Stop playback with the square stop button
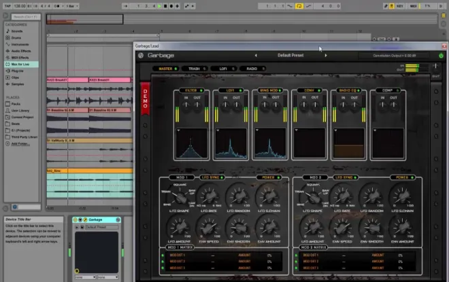This screenshot has width=449, height=282. coord(165,6)
